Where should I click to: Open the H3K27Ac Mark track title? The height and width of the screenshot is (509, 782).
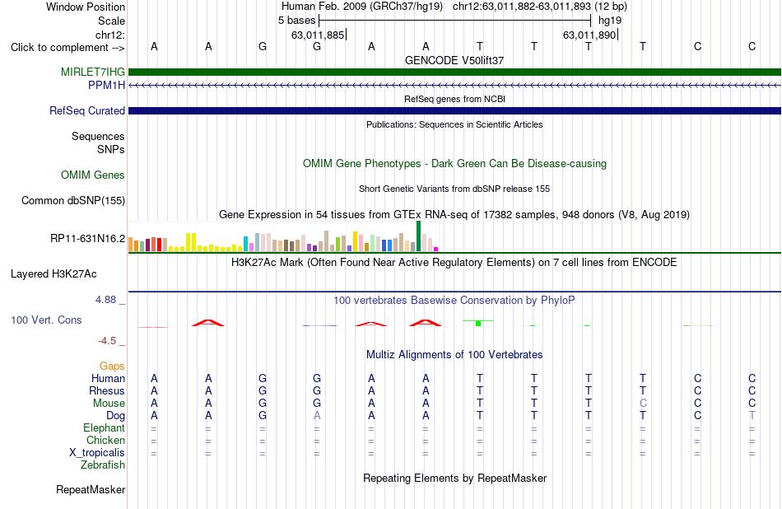click(x=454, y=263)
